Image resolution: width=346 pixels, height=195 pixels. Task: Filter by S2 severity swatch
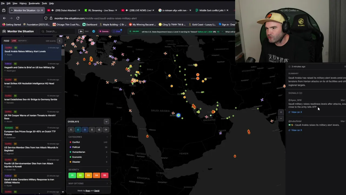(x=80, y=175)
